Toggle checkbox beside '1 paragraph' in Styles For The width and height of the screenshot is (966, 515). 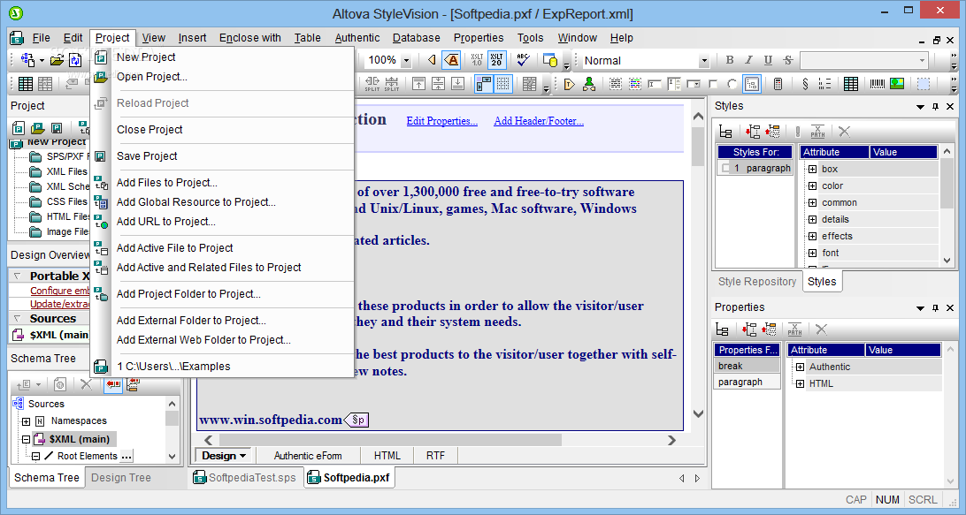(x=725, y=168)
